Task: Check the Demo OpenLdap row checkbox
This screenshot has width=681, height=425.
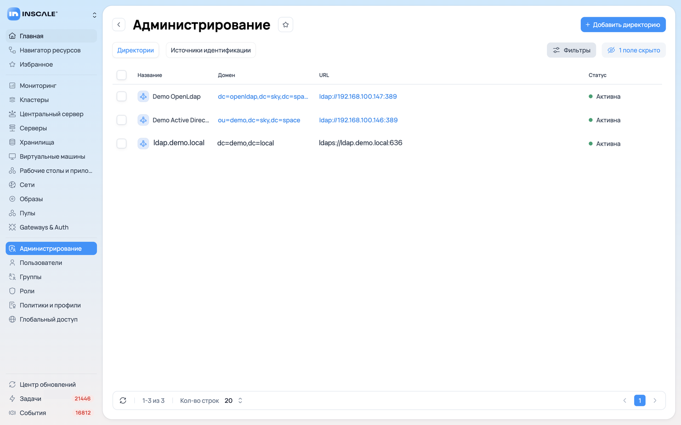Action: point(122,96)
